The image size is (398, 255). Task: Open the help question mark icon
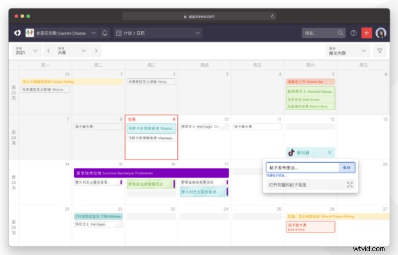(x=353, y=33)
